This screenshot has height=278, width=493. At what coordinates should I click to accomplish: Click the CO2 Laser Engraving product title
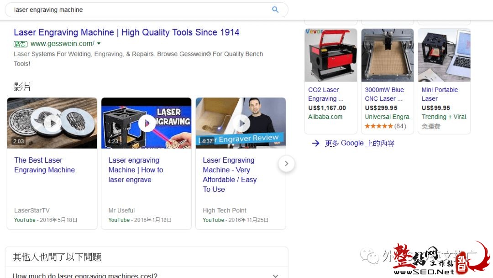coord(326,94)
